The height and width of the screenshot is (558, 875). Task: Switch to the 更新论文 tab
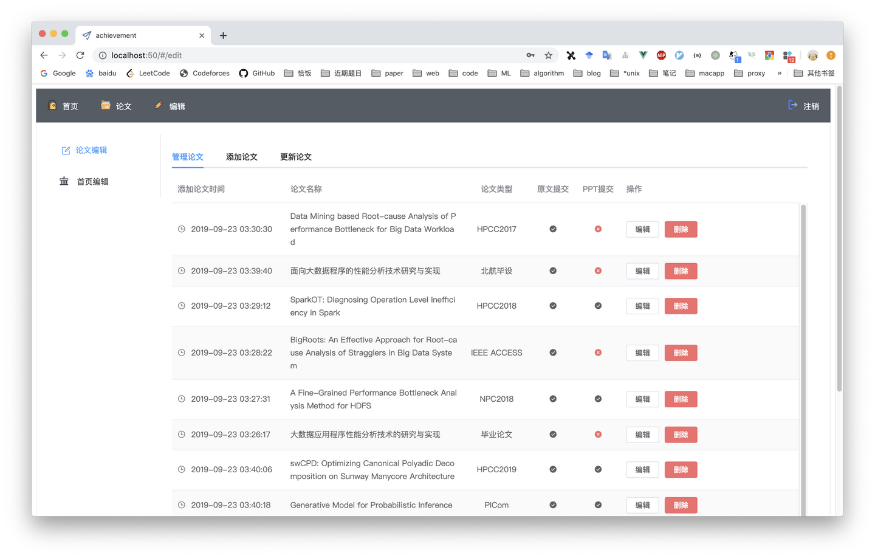pos(296,157)
